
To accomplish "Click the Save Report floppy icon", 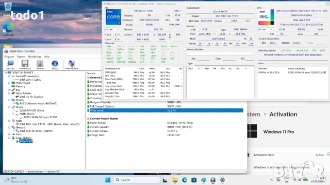I will coord(25,65).
